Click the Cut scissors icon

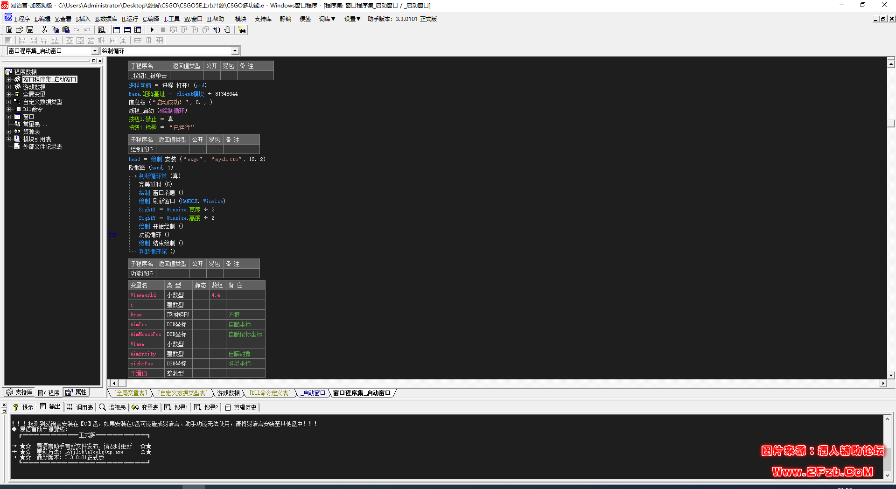click(44, 30)
